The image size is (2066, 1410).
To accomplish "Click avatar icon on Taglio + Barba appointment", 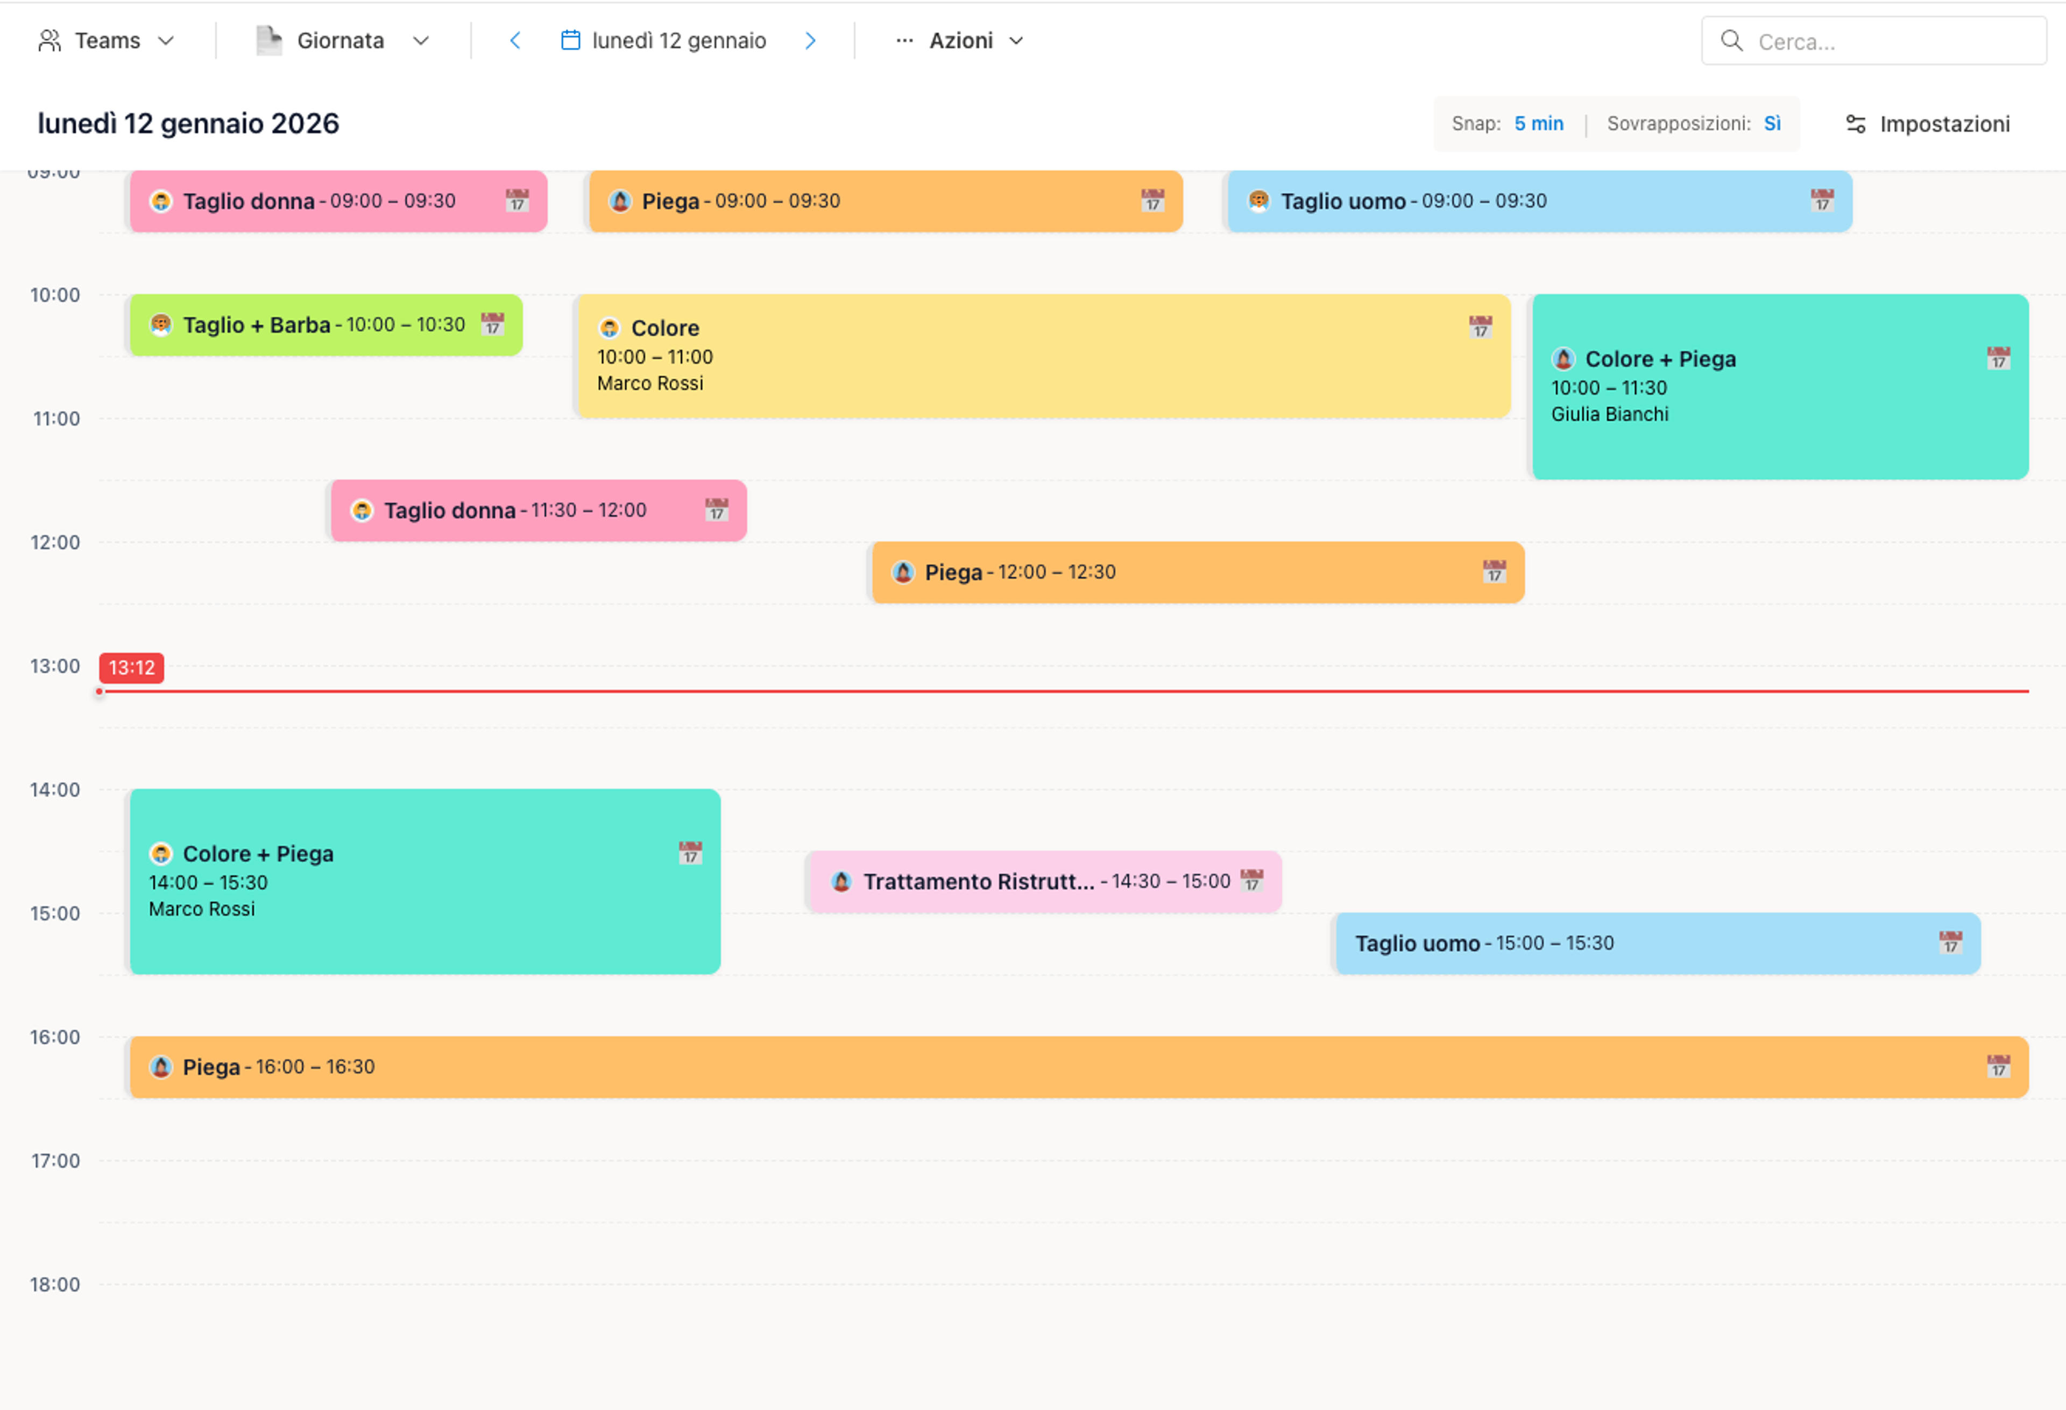I will click(161, 324).
